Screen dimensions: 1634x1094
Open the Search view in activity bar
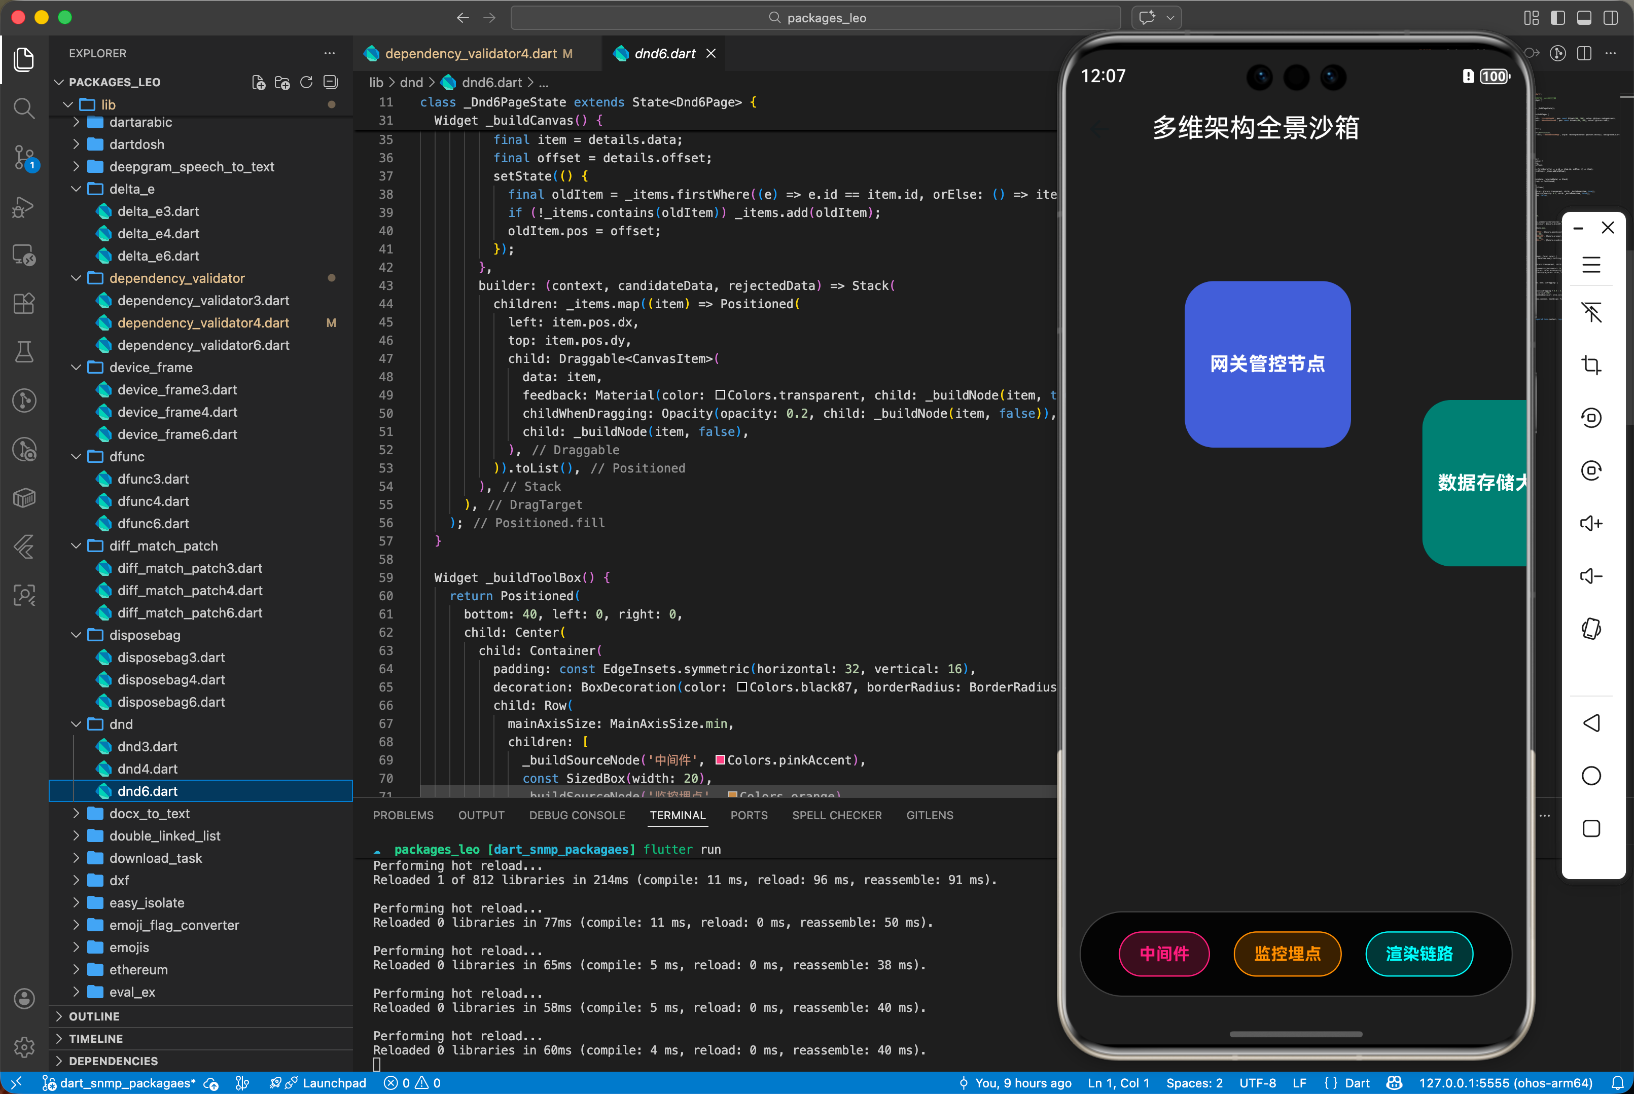click(24, 108)
